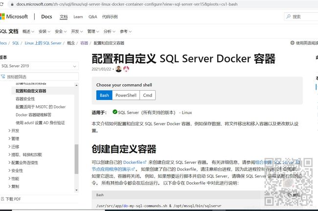The image size is (318, 211).
Task: Expand the 安全性 tree node
Action: (x=9, y=171)
